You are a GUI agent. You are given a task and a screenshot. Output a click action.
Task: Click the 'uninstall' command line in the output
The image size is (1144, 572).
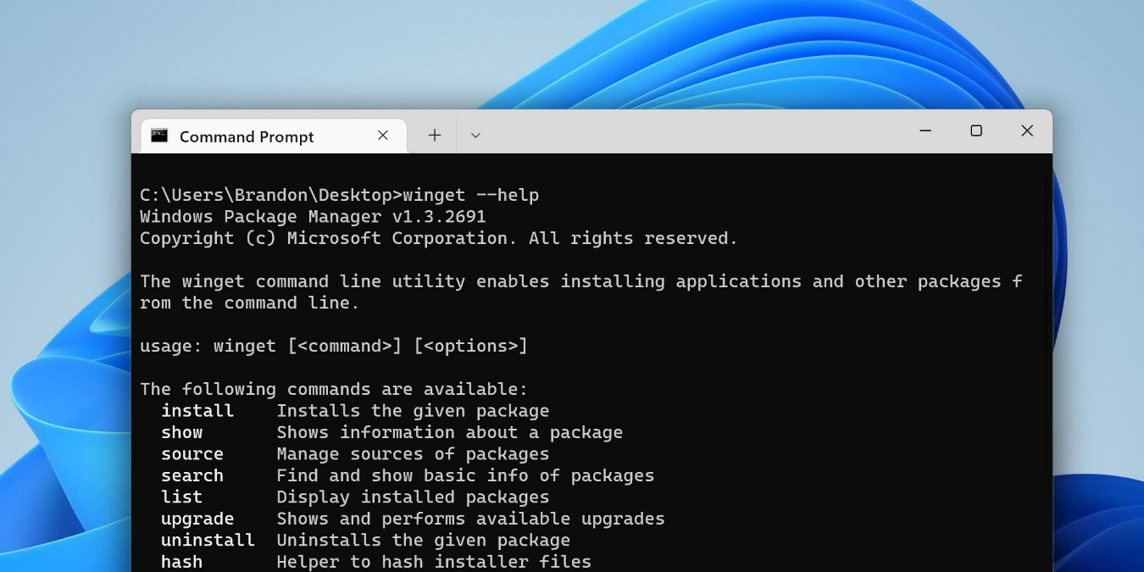click(x=208, y=540)
